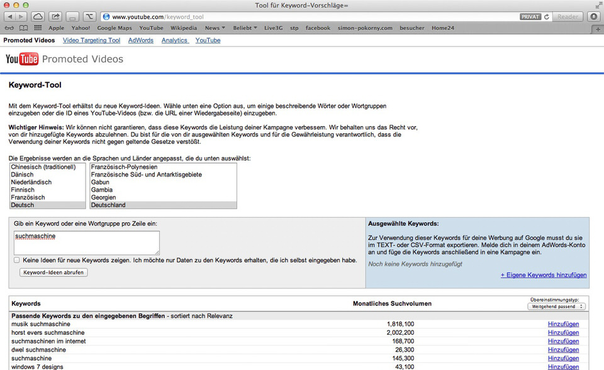Select Georgien in the country list
604x370 pixels.
pos(164,197)
